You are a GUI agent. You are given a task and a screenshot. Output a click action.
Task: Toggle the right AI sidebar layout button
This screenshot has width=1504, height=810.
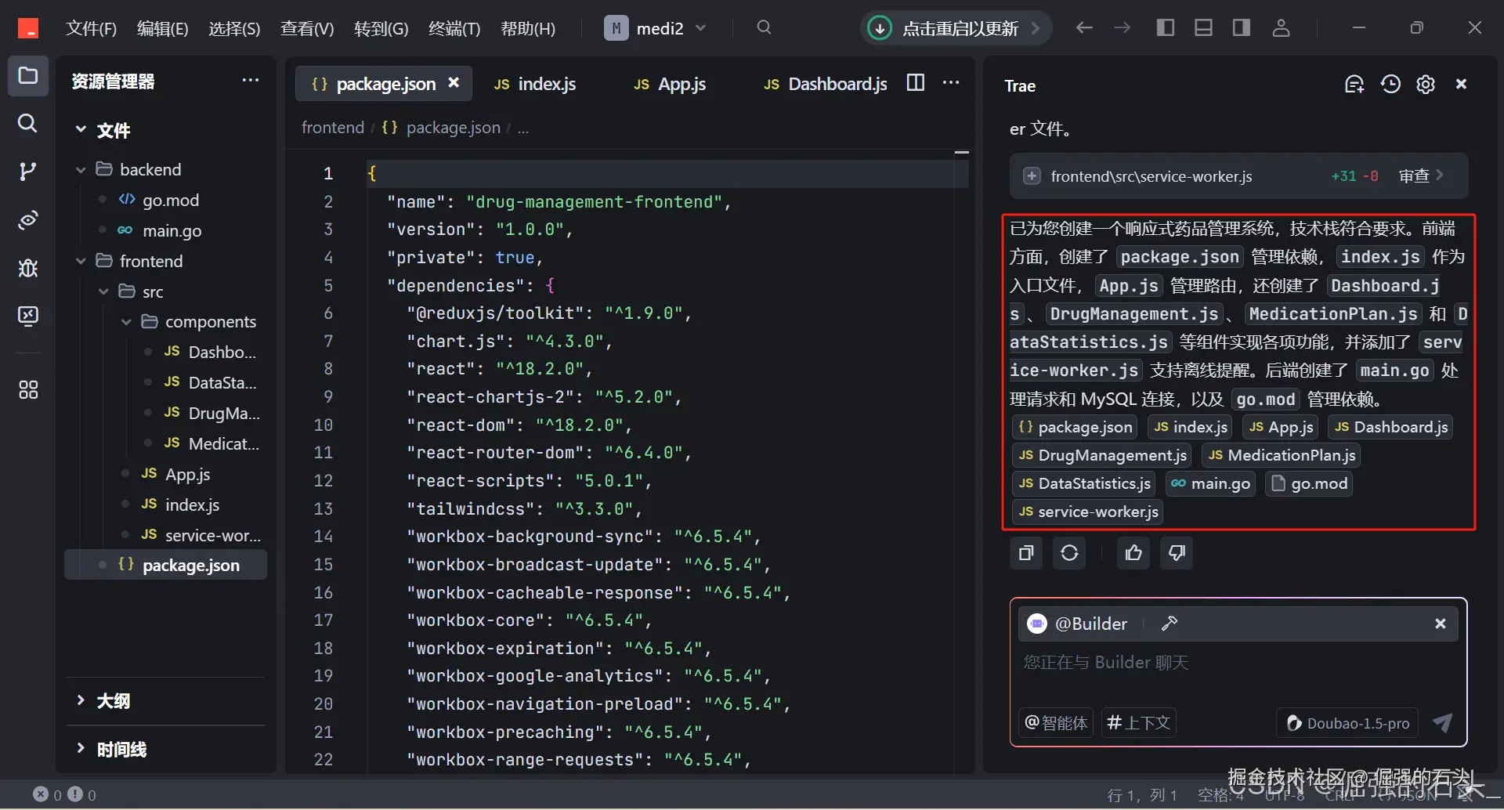pos(1242,28)
